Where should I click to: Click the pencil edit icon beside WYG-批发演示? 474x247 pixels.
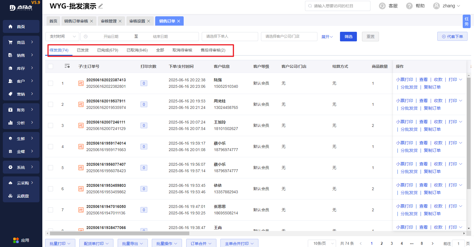(x=101, y=6)
